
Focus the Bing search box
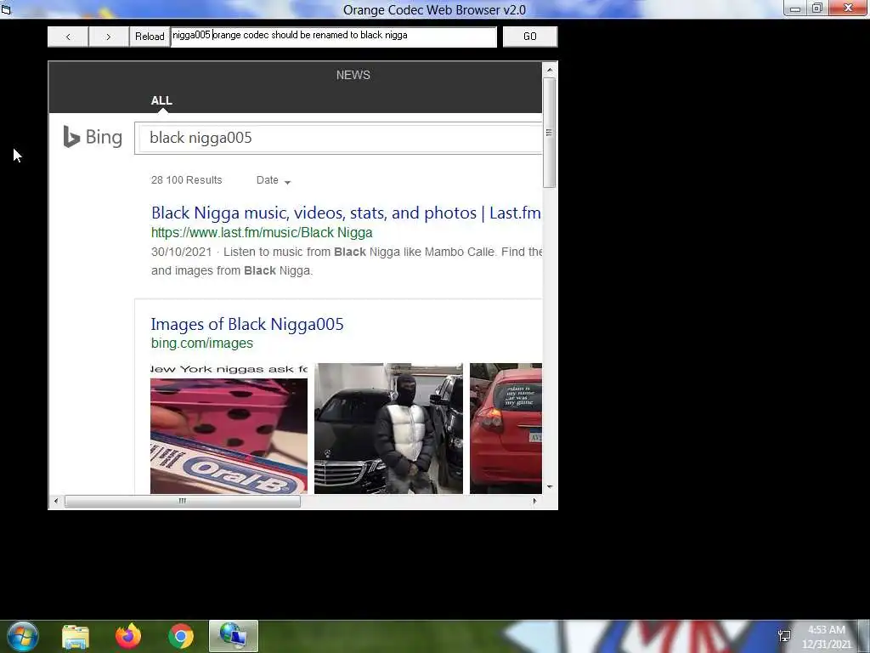point(338,138)
